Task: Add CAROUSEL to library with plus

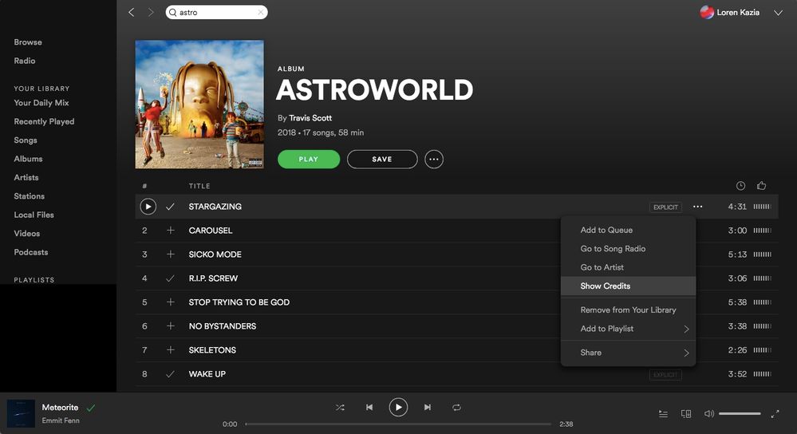Action: (x=170, y=231)
